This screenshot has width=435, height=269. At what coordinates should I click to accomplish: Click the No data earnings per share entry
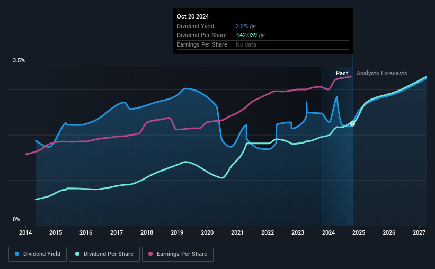[x=246, y=44]
